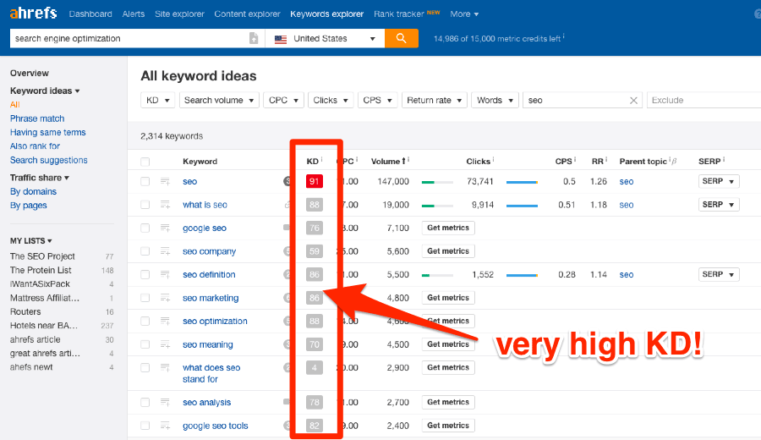Open the United States country dropdown
This screenshot has height=440, width=761.
point(326,38)
